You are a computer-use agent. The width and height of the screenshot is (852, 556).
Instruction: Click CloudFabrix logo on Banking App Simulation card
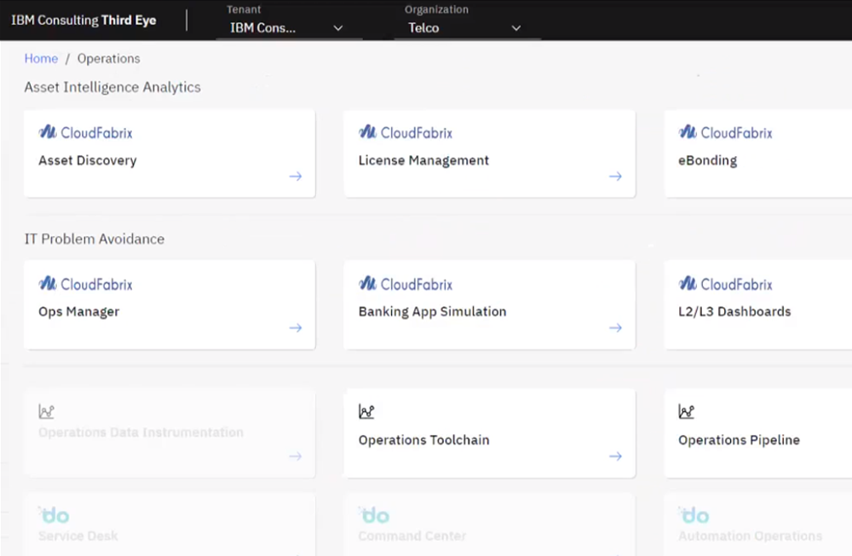point(406,283)
